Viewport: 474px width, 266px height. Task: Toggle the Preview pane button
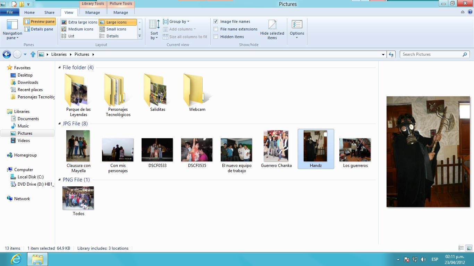[x=40, y=21]
